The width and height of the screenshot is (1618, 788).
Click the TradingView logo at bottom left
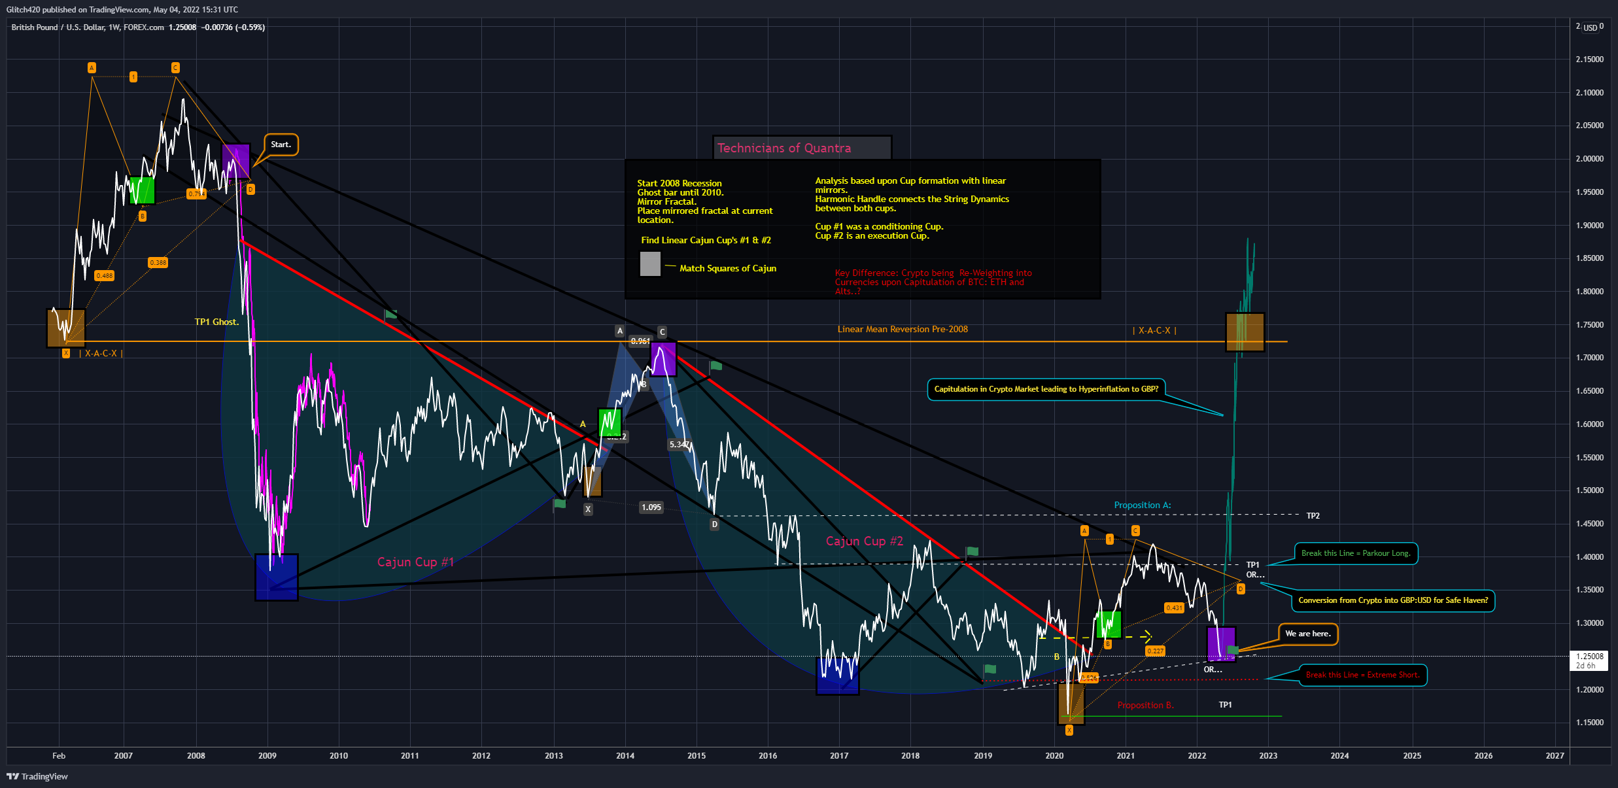[x=37, y=776]
